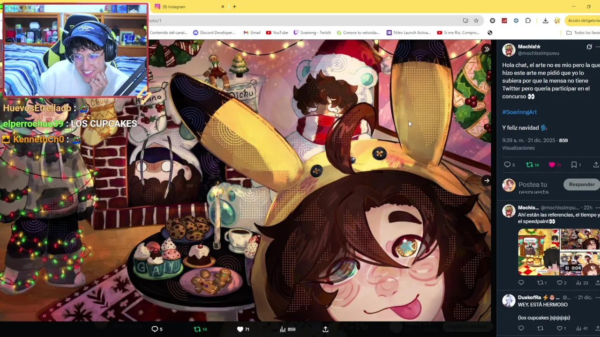Open the Nitro Launch Activa bookmark
Image resolution: width=600 pixels, height=337 pixels.
point(408,33)
